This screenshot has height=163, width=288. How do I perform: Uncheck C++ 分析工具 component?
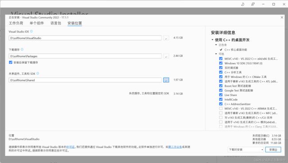pyautogui.click(x=221, y=72)
